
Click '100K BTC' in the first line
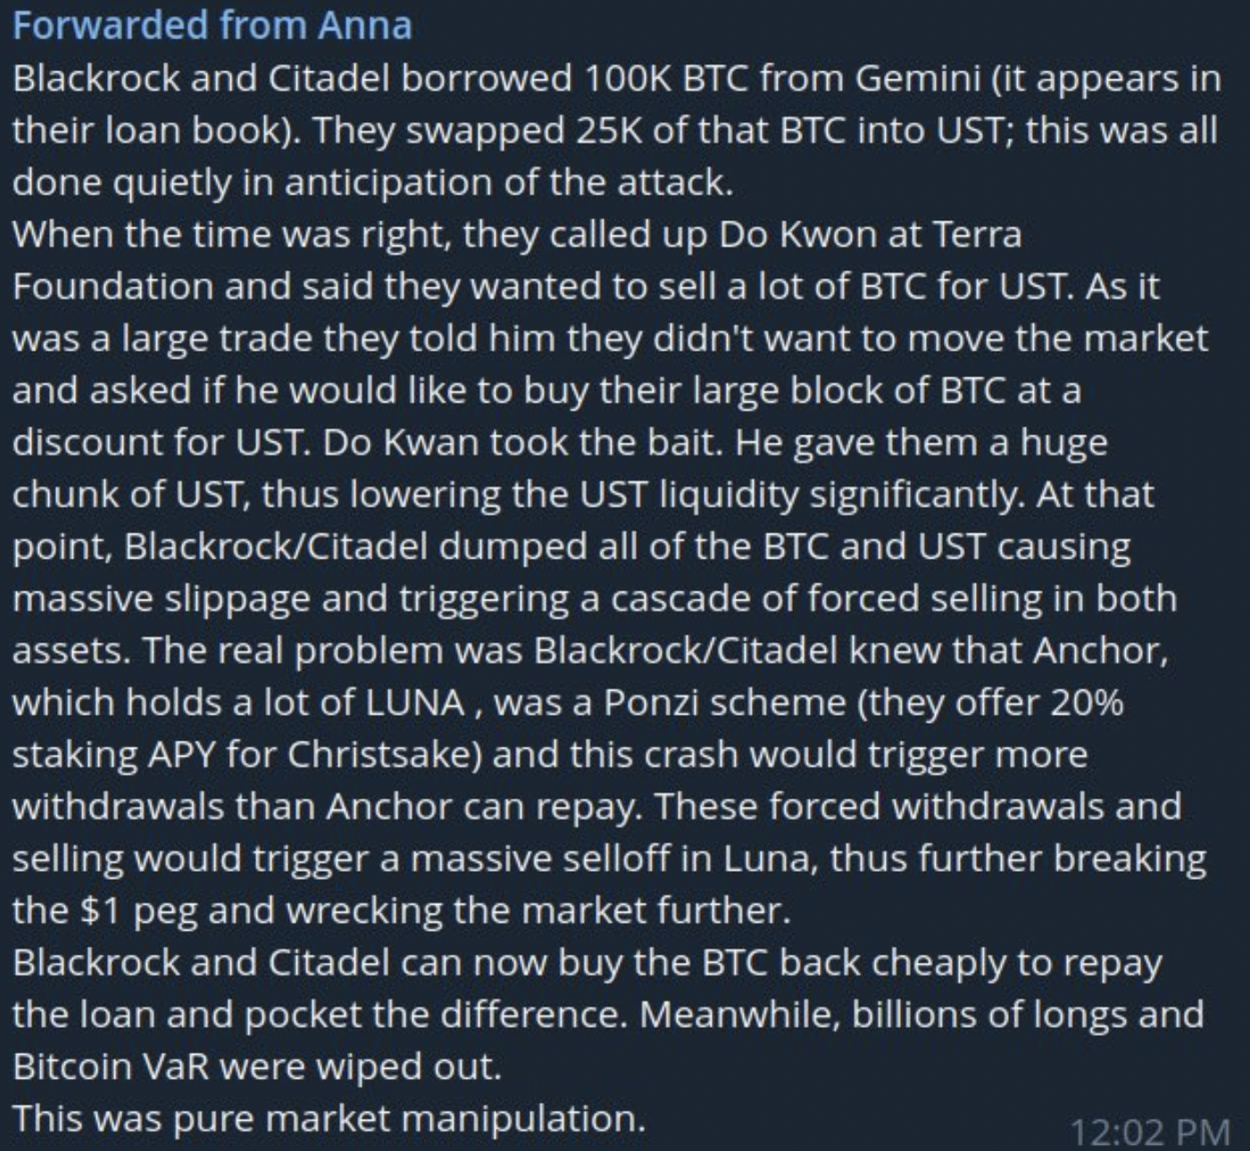(666, 79)
